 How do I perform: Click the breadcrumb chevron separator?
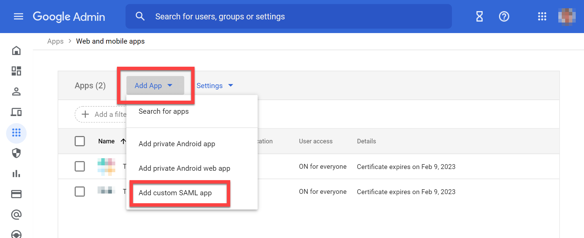tap(70, 41)
